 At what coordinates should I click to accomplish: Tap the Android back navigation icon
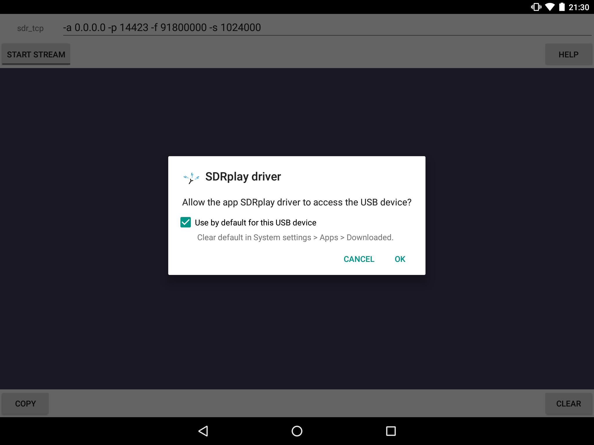pos(203,431)
